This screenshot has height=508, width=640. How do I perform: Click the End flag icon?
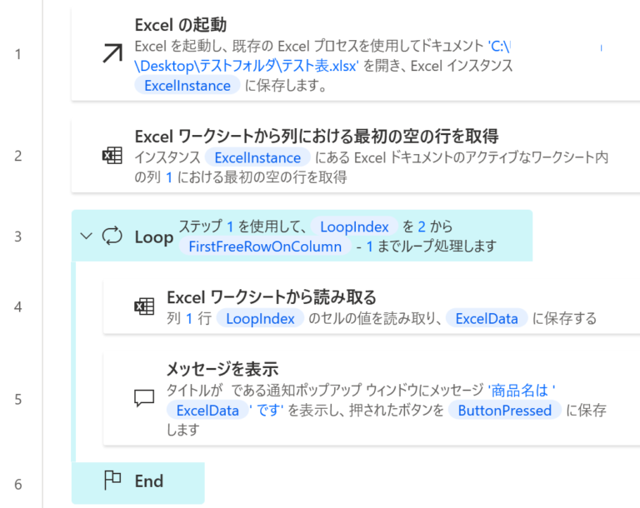point(112,481)
